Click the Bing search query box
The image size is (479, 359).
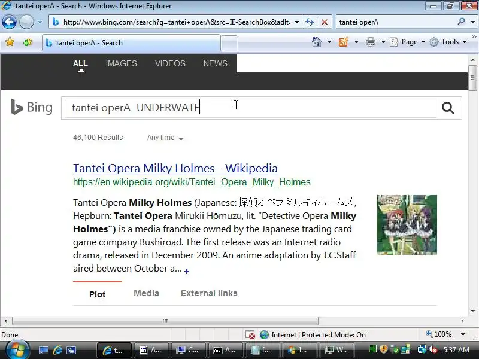249,108
